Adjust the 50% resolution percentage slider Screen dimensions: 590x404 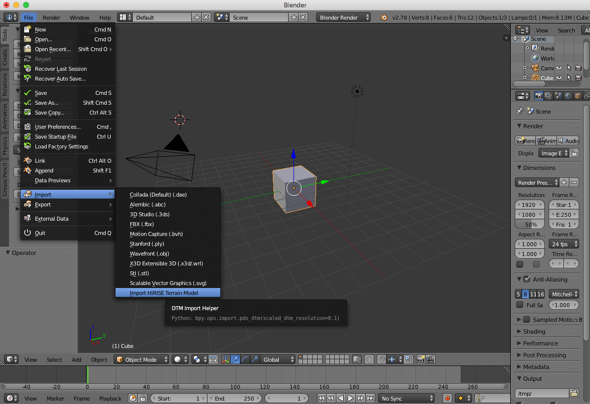(531, 224)
